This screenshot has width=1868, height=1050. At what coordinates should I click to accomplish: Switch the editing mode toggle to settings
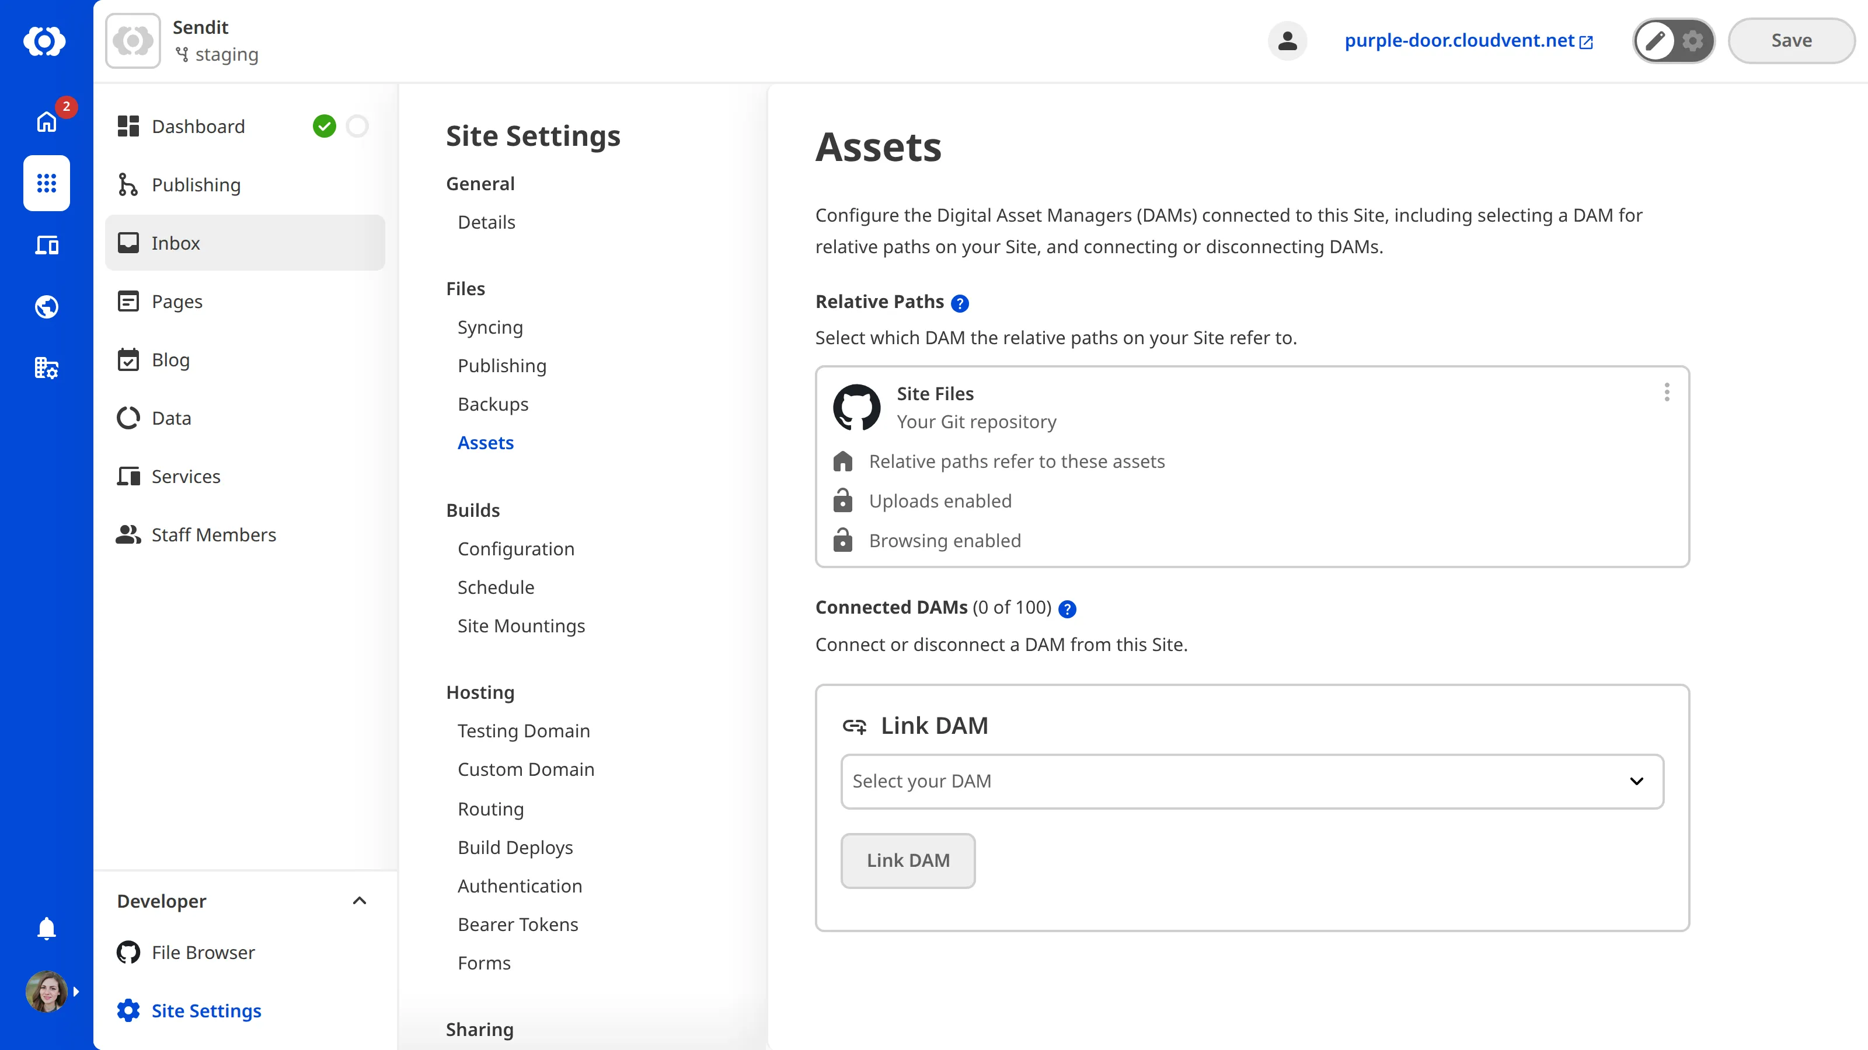(x=1692, y=41)
